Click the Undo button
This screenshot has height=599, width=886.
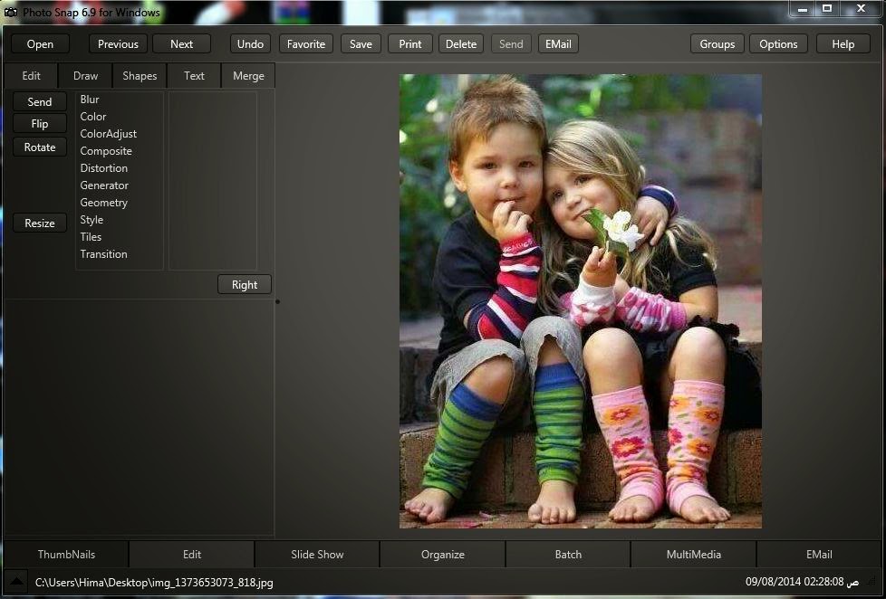250,44
